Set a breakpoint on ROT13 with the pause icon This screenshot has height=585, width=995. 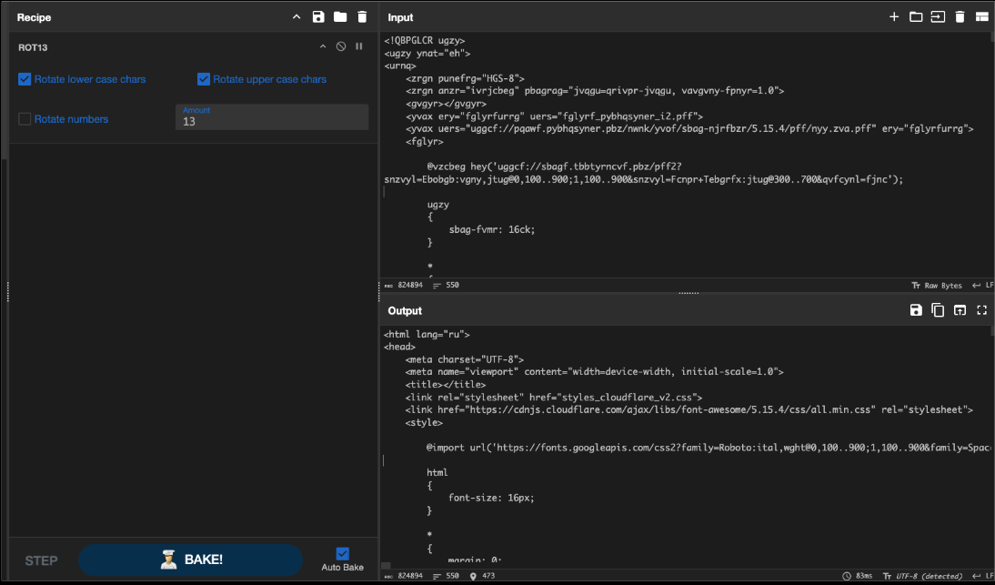click(x=358, y=46)
